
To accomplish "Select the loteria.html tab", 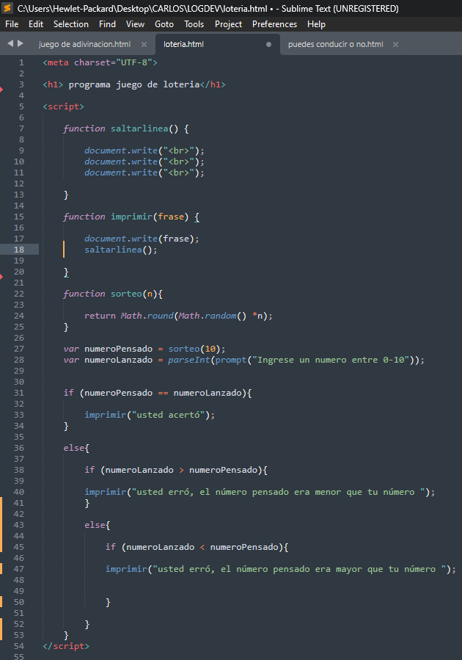I will (183, 45).
